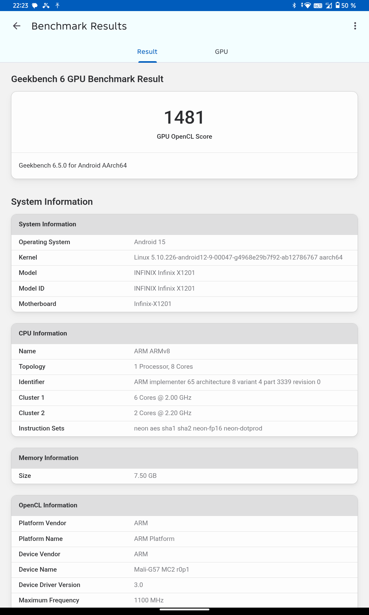Tap the Mali-G57 MC2 device name
The height and width of the screenshot is (615, 369).
tap(161, 569)
